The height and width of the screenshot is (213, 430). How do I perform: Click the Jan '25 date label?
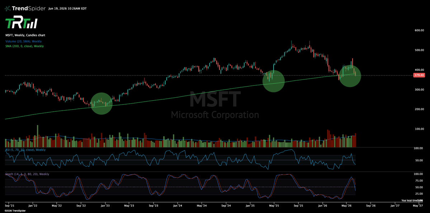click(250, 205)
